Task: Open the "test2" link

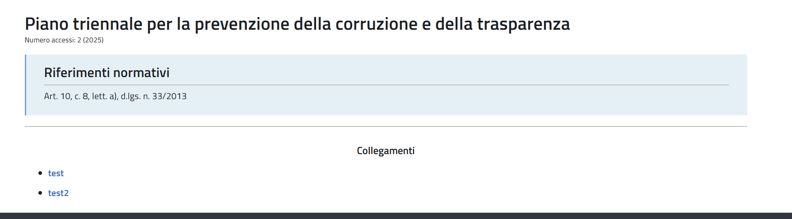Action: (x=58, y=193)
